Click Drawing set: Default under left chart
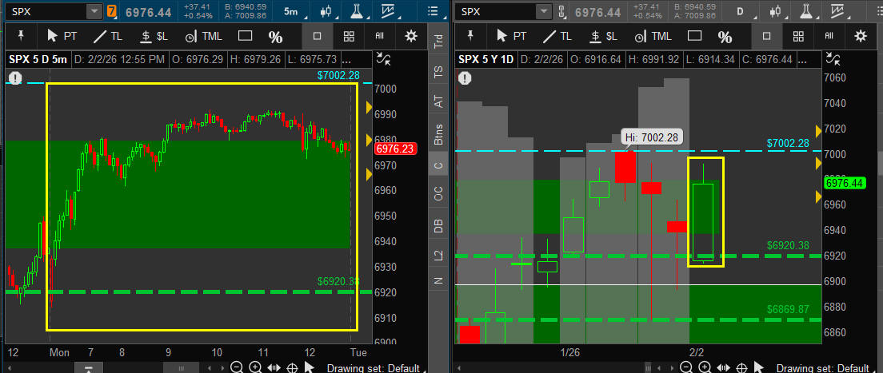Screen dimensions: 883x373 pyautogui.click(x=373, y=367)
